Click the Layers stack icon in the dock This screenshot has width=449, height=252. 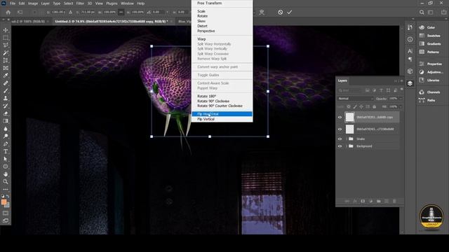pos(410,83)
